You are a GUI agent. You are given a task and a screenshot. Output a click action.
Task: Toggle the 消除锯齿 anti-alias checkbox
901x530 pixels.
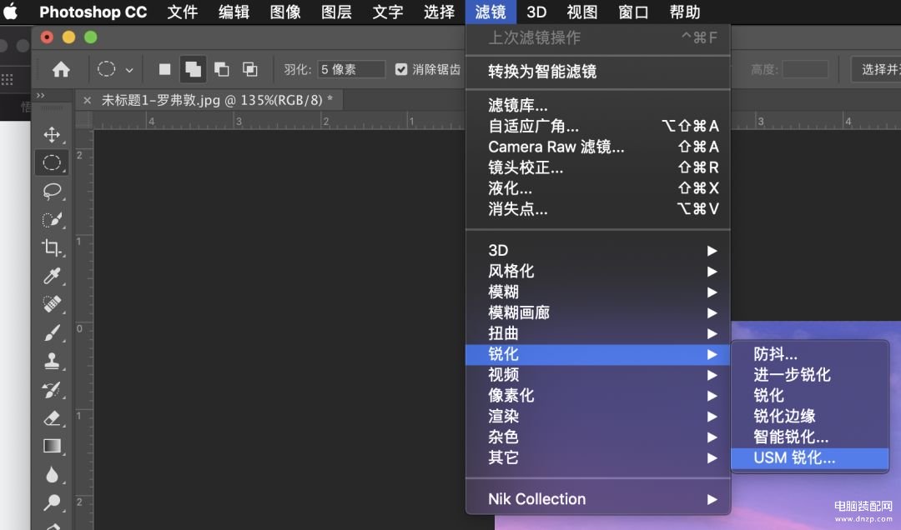pos(401,69)
